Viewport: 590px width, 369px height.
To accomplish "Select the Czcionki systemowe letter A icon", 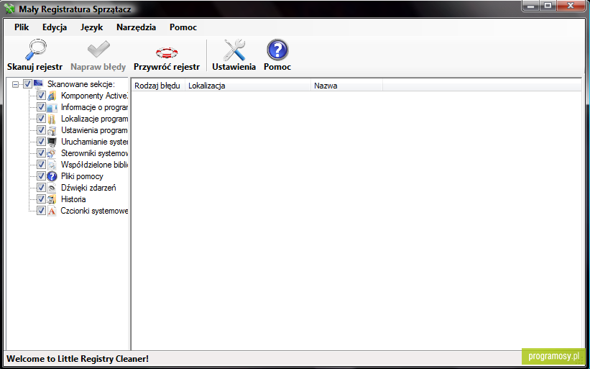I will [x=52, y=211].
